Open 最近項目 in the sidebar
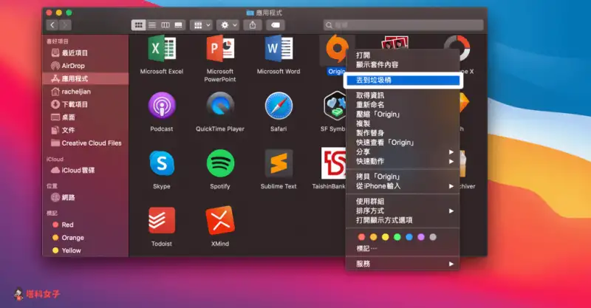This screenshot has height=308, width=591. (x=86, y=52)
